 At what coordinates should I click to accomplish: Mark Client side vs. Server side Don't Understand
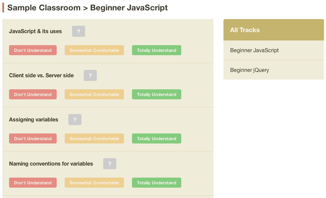coord(33,94)
